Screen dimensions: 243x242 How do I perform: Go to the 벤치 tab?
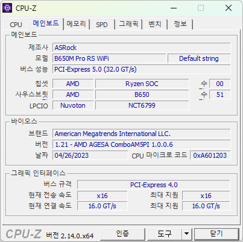tap(155, 24)
